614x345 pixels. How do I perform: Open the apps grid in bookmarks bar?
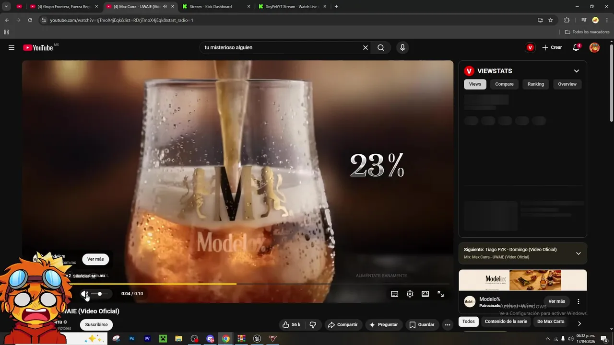pyautogui.click(x=6, y=32)
